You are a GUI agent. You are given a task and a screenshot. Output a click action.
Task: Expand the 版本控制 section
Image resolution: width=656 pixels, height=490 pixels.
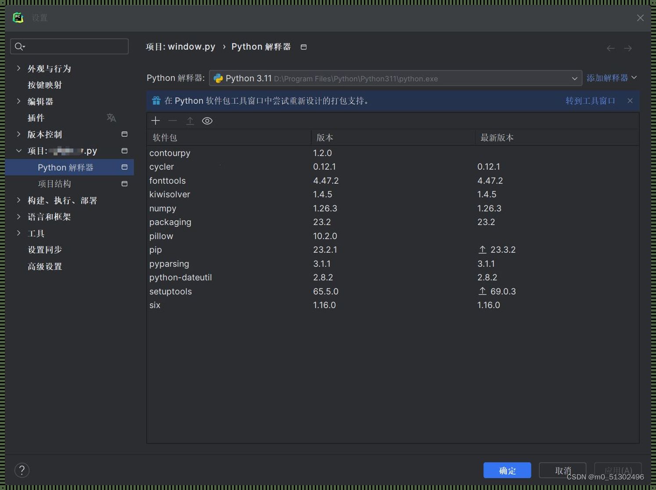click(18, 134)
